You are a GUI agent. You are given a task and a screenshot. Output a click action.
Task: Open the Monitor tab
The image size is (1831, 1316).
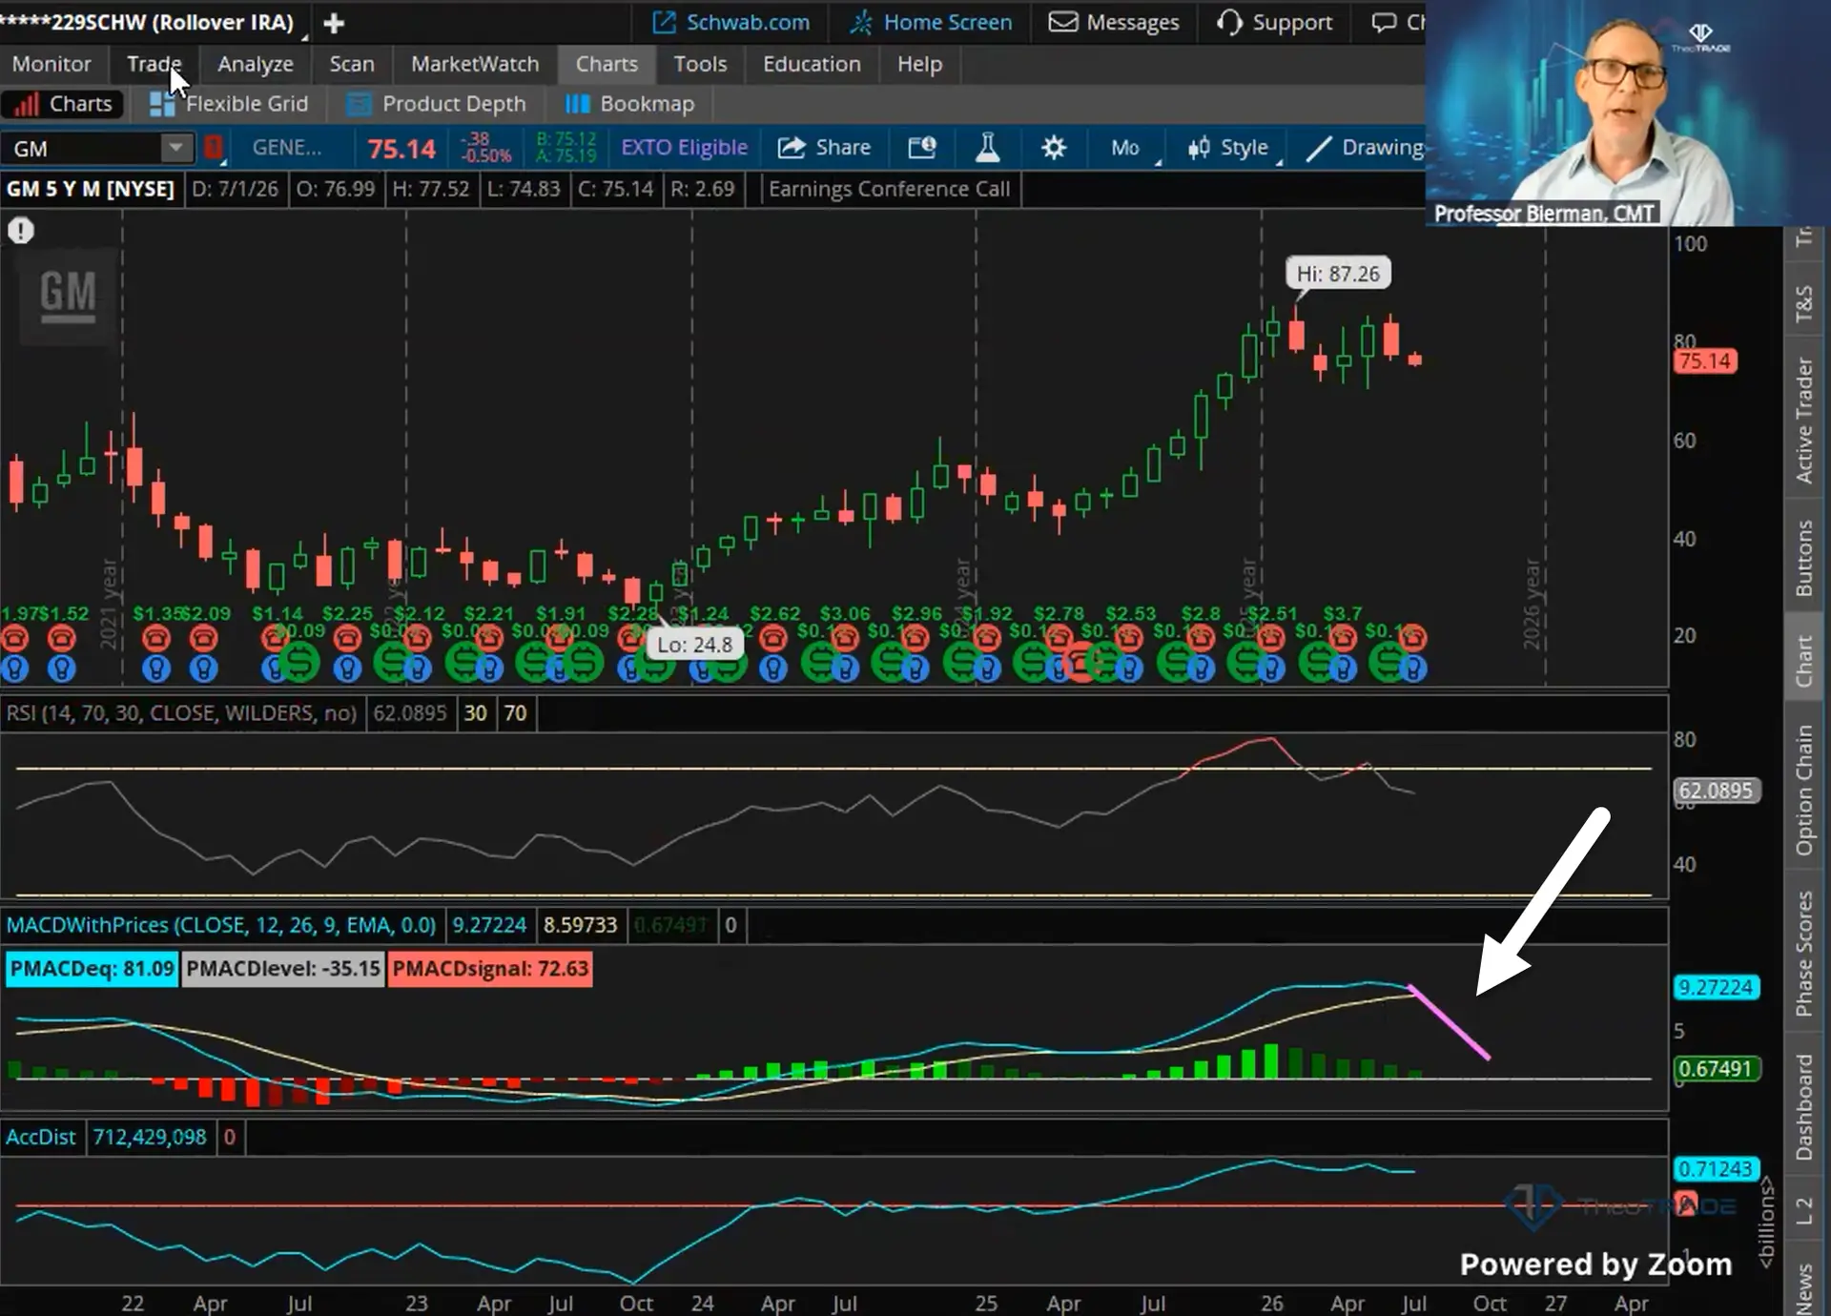click(51, 64)
